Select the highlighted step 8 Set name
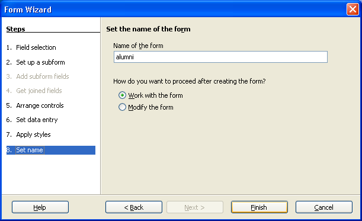The image size is (362, 221). point(51,150)
